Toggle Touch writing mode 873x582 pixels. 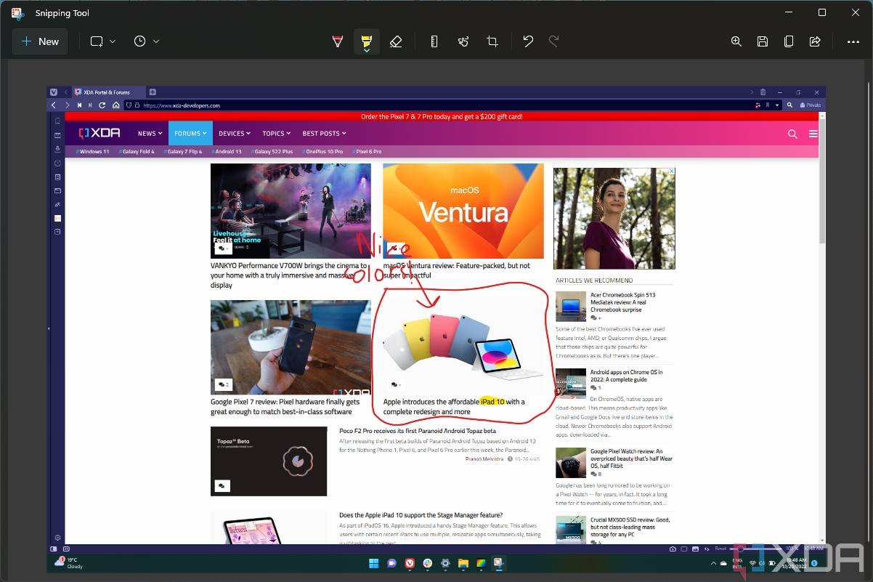[x=463, y=41]
